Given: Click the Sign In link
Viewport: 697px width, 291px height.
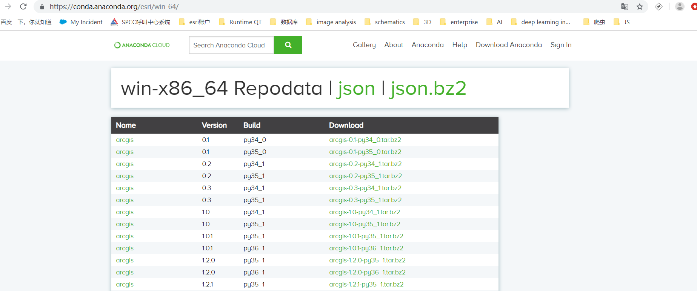Looking at the screenshot, I should pos(561,45).
